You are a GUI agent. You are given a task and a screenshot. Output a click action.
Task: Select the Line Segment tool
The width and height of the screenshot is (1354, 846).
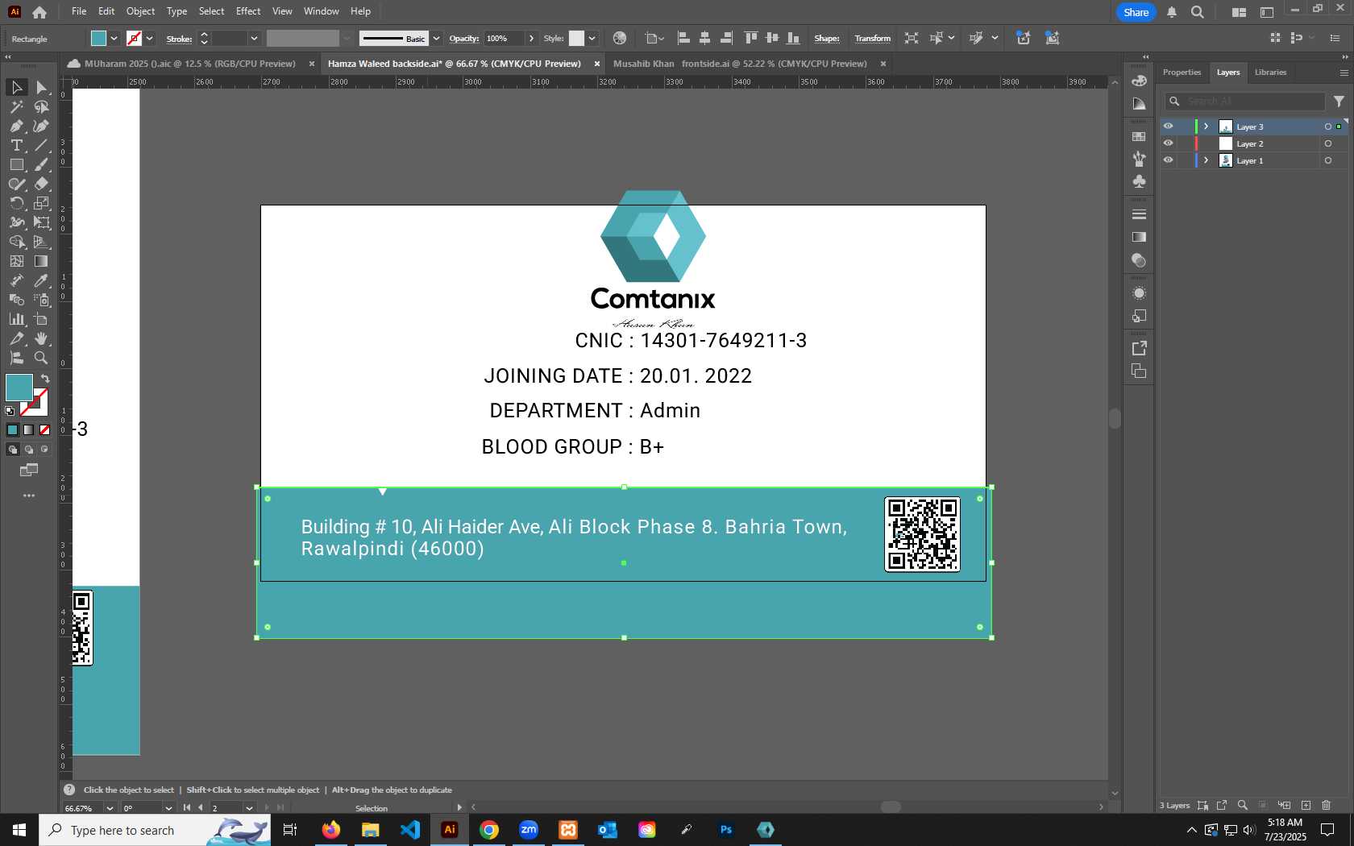(x=41, y=145)
